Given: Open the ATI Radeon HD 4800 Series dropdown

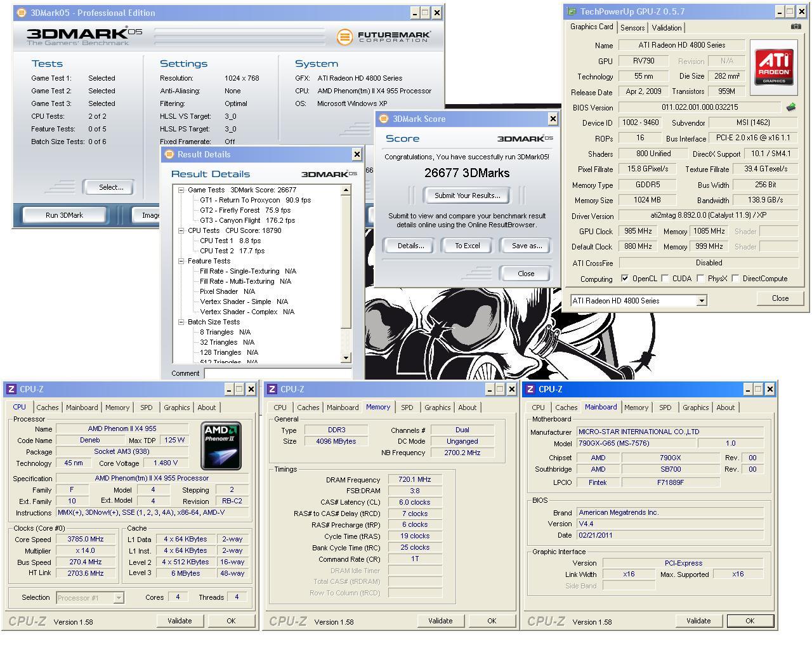Looking at the screenshot, I should tap(702, 301).
